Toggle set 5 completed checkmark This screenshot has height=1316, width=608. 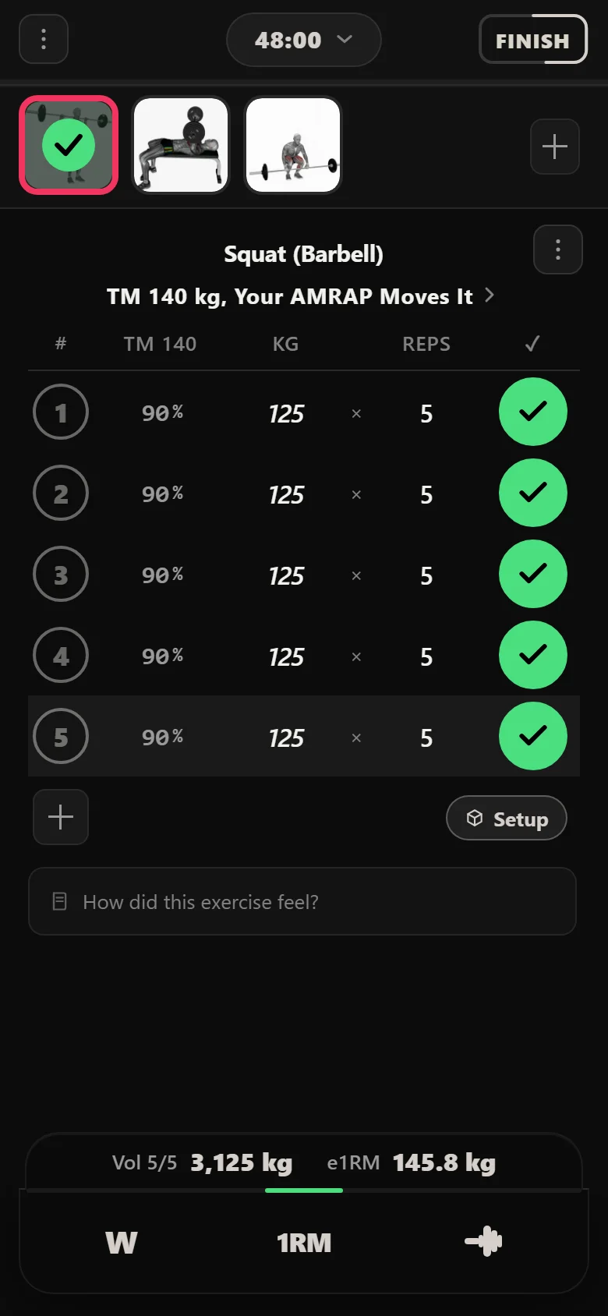(x=533, y=736)
